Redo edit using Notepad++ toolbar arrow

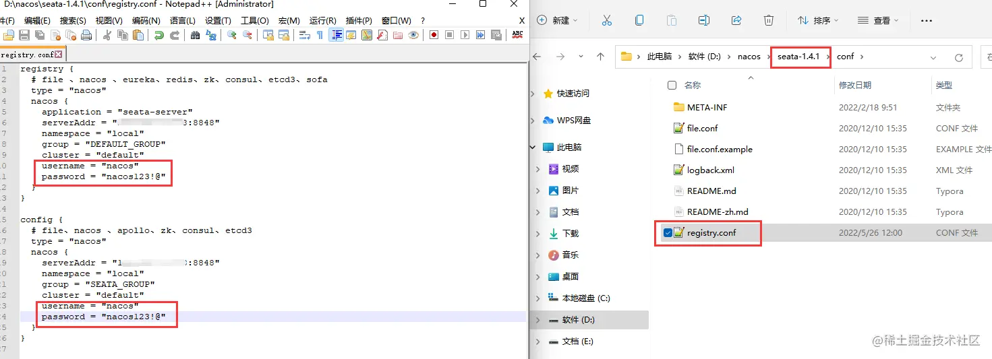(x=174, y=35)
